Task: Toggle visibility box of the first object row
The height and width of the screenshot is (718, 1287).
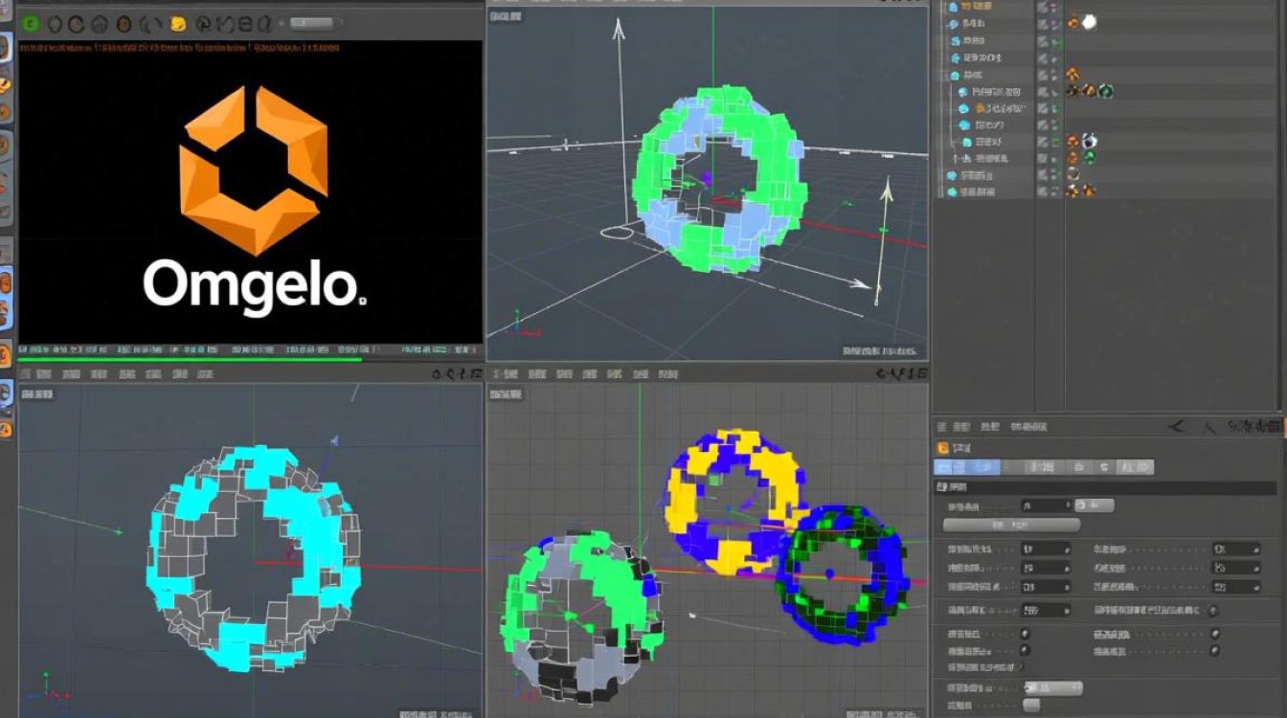Action: [1043, 7]
